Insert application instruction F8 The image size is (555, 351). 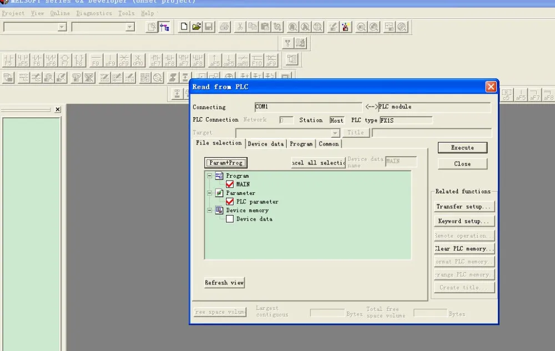coord(79,60)
